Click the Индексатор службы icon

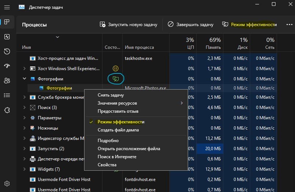coord(33,138)
